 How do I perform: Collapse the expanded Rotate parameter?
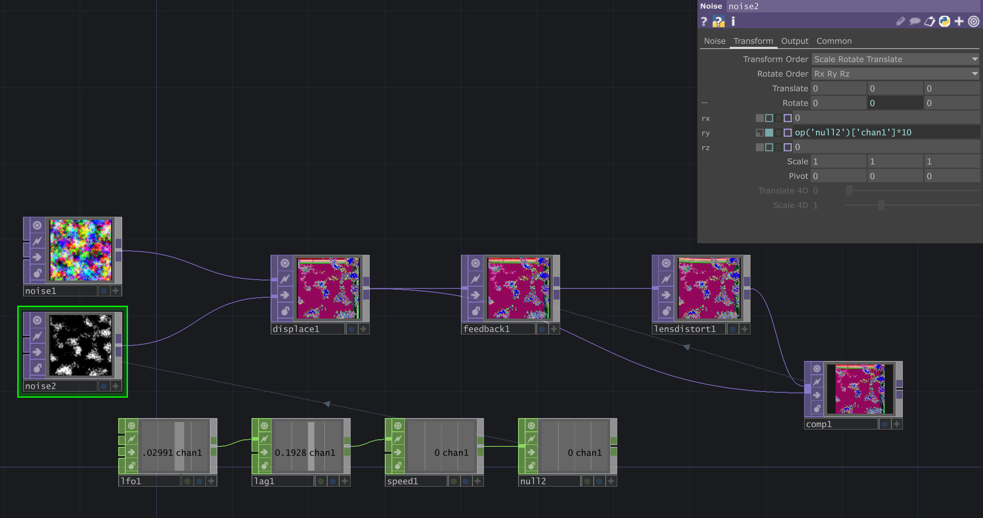pyautogui.click(x=705, y=103)
